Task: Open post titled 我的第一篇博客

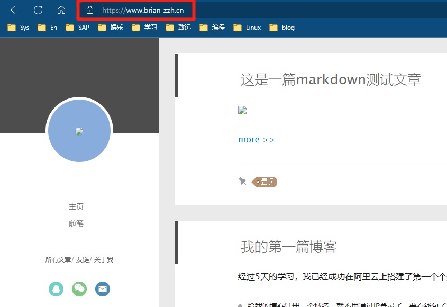Action: [289, 247]
